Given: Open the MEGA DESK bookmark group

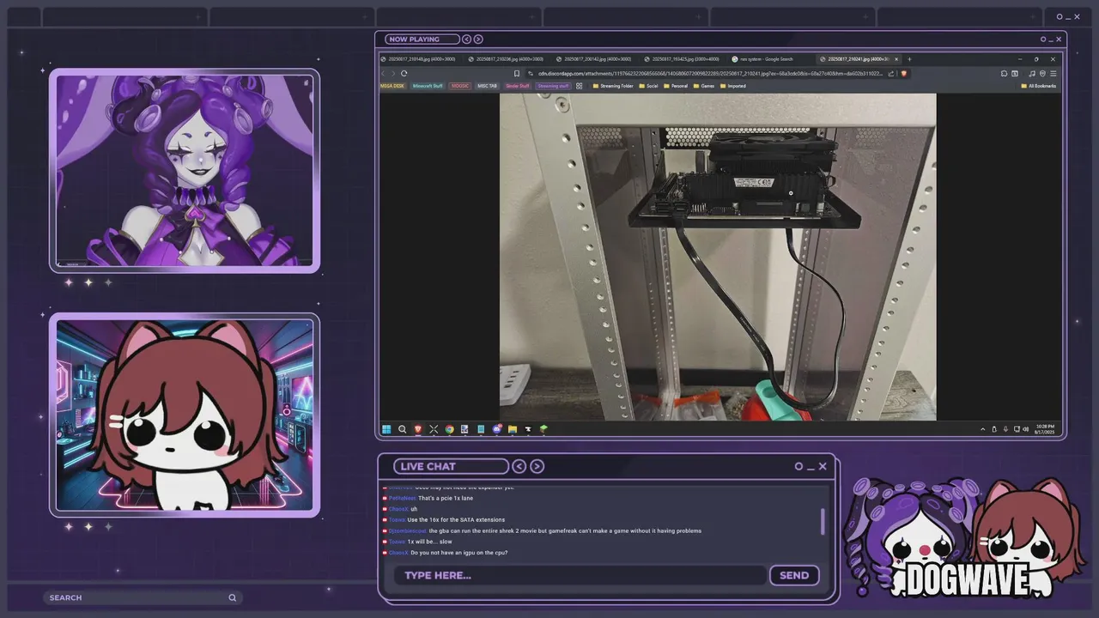Looking at the screenshot, I should tap(392, 86).
